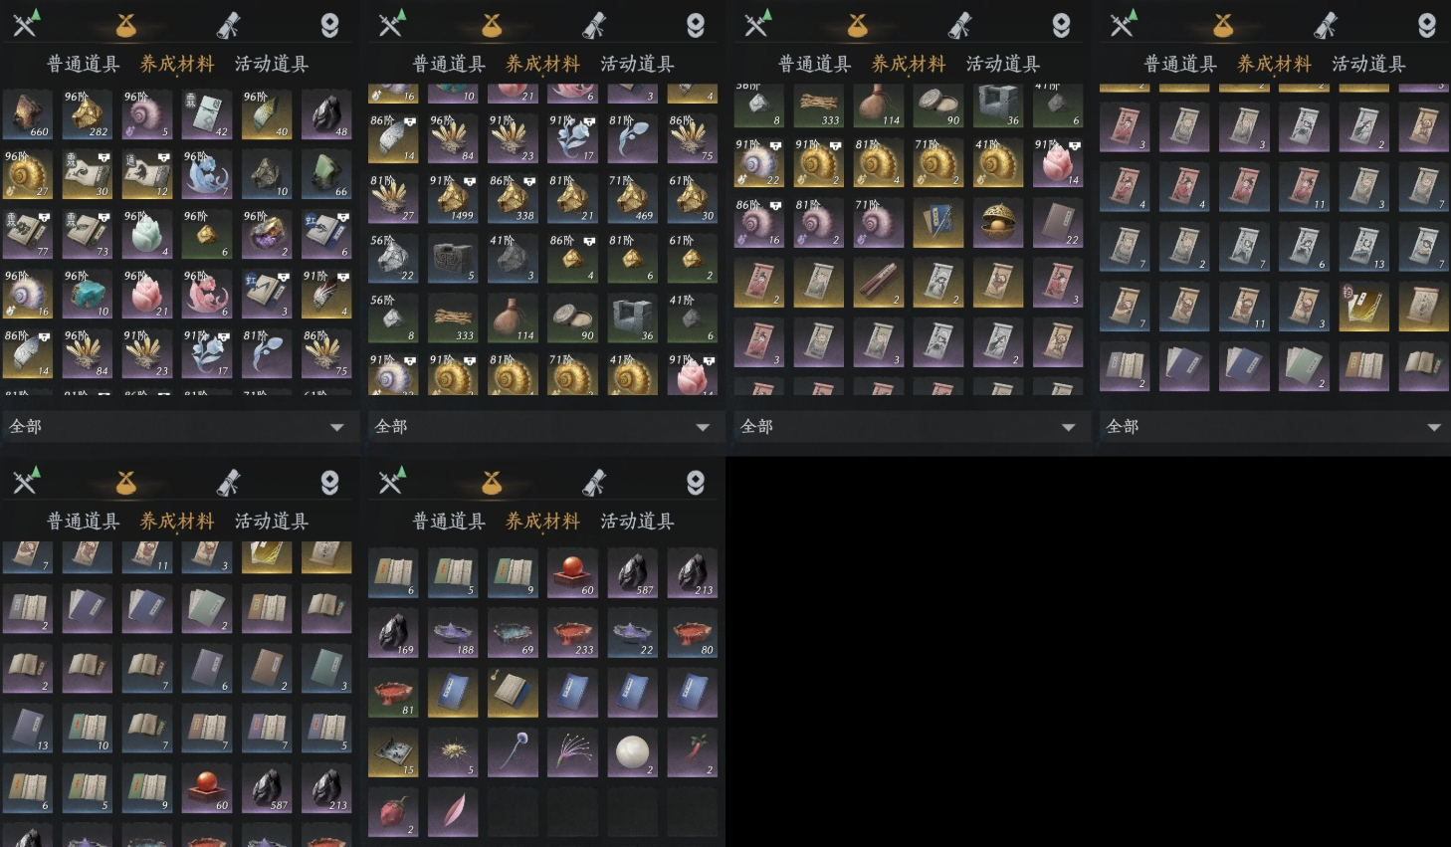Pick the red chili pepper item
The height and width of the screenshot is (847, 1451).
[692, 752]
